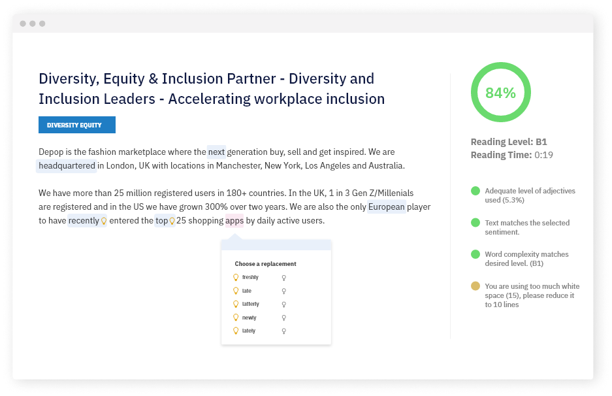Click the lightbulb icon after 'recently'
This screenshot has height=396, width=612.
[x=104, y=221]
